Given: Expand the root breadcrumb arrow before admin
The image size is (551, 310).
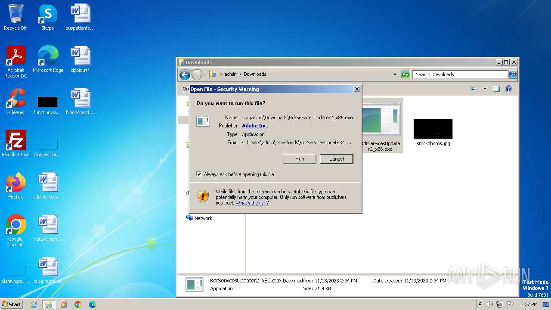Looking at the screenshot, I should click(221, 74).
